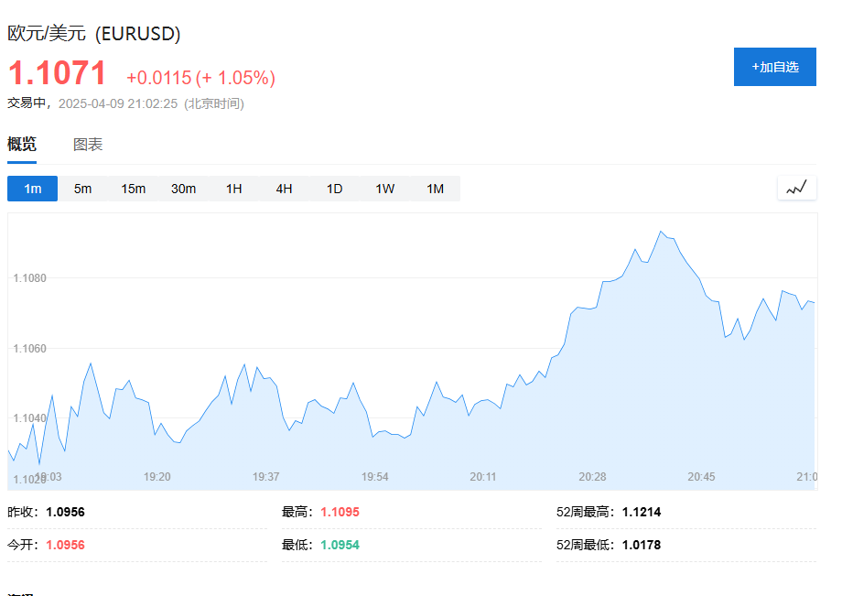This screenshot has height=596, width=842.
Task: Click the 1.1060 y-axis label
Action: (x=29, y=349)
